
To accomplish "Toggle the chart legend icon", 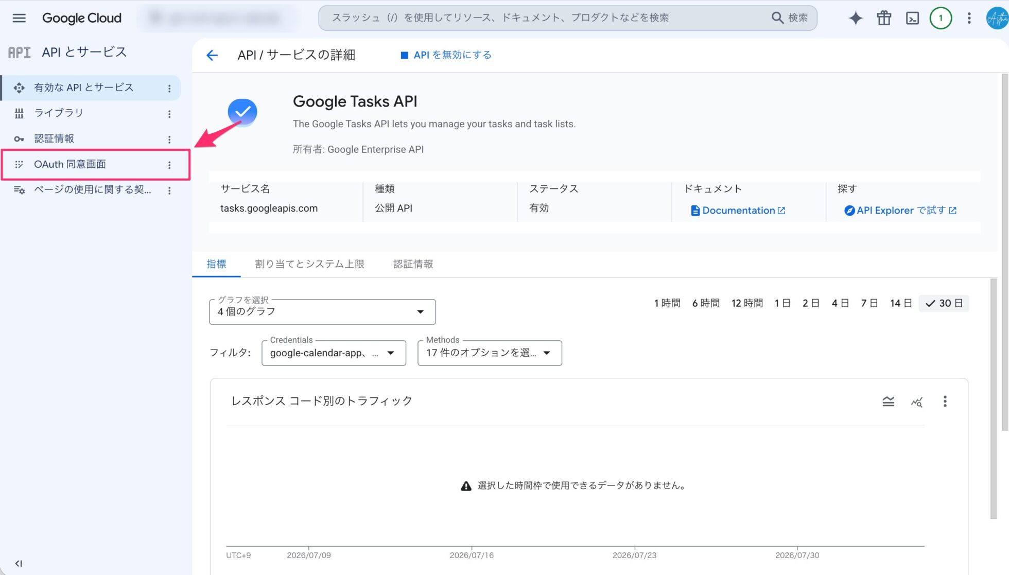I will point(888,402).
